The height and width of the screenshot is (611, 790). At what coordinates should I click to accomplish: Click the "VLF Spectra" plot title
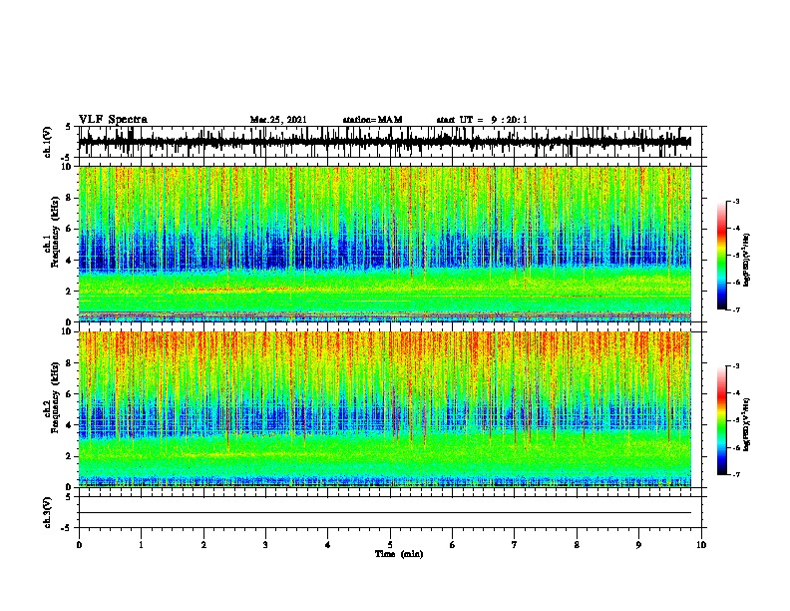(113, 119)
